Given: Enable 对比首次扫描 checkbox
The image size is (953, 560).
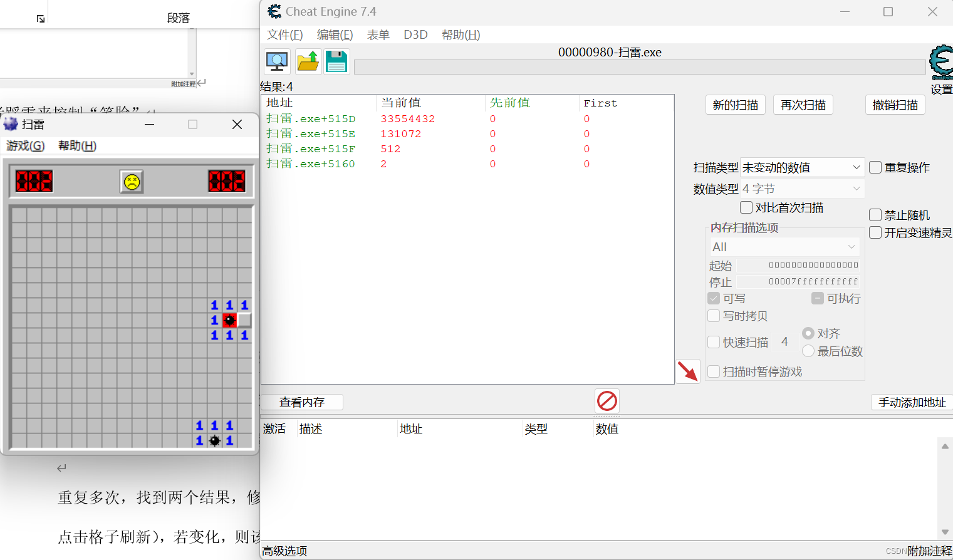Looking at the screenshot, I should coord(746,207).
